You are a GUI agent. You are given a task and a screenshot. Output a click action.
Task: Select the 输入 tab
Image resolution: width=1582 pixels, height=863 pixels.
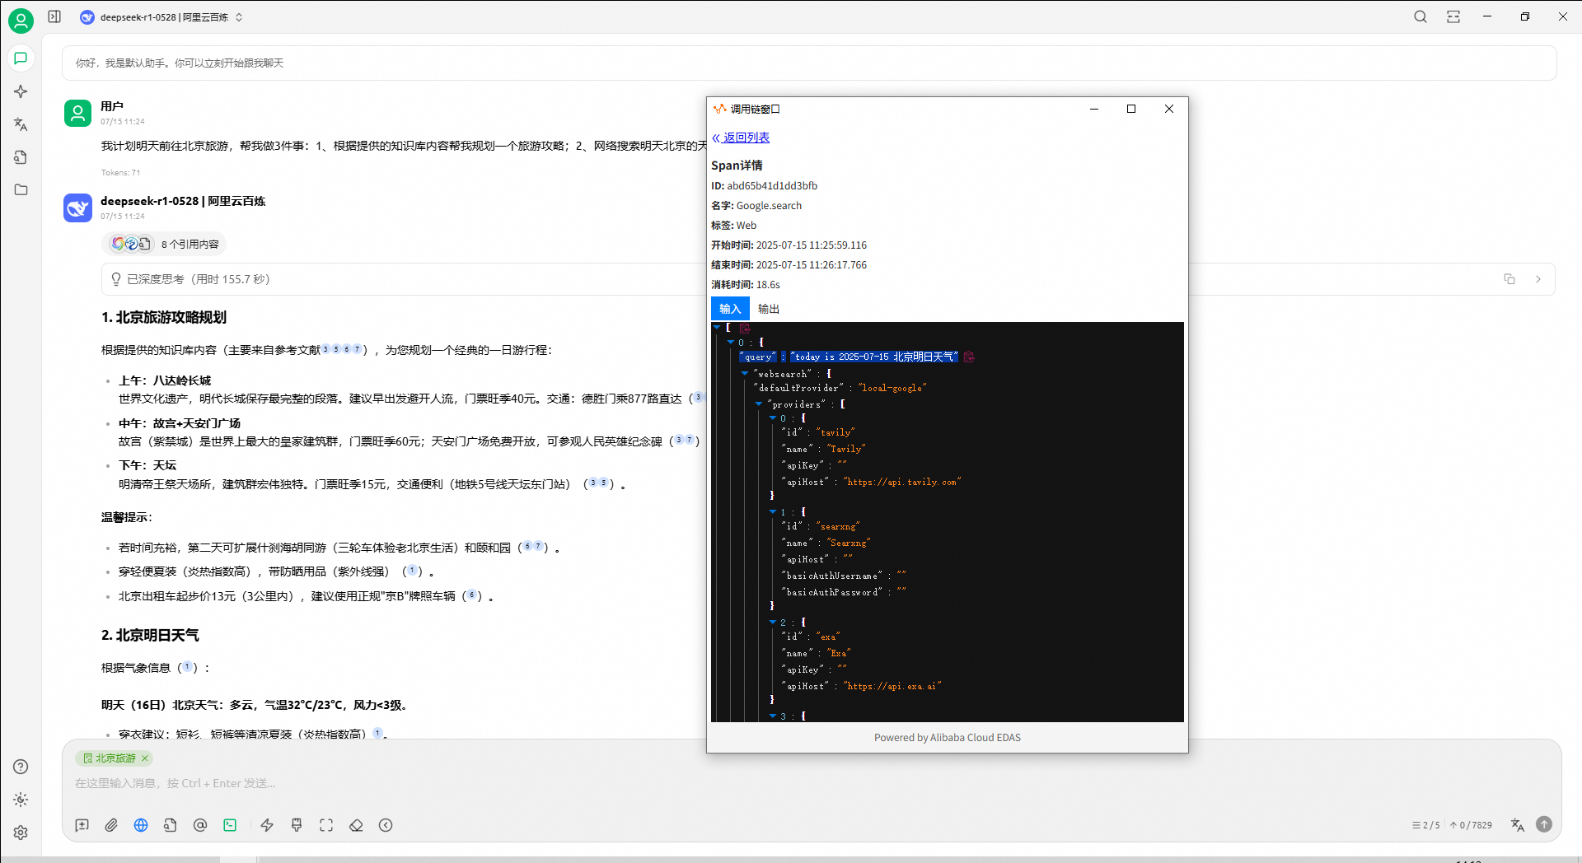730,309
